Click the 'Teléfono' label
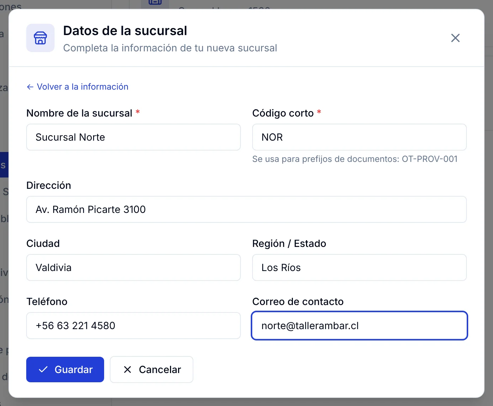The width and height of the screenshot is (493, 406). coord(47,301)
